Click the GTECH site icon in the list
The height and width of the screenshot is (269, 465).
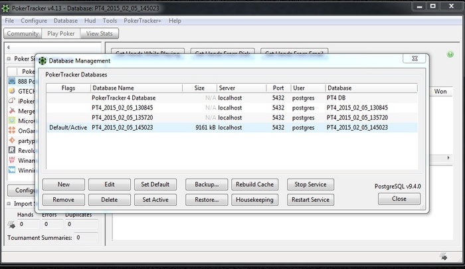[13, 91]
